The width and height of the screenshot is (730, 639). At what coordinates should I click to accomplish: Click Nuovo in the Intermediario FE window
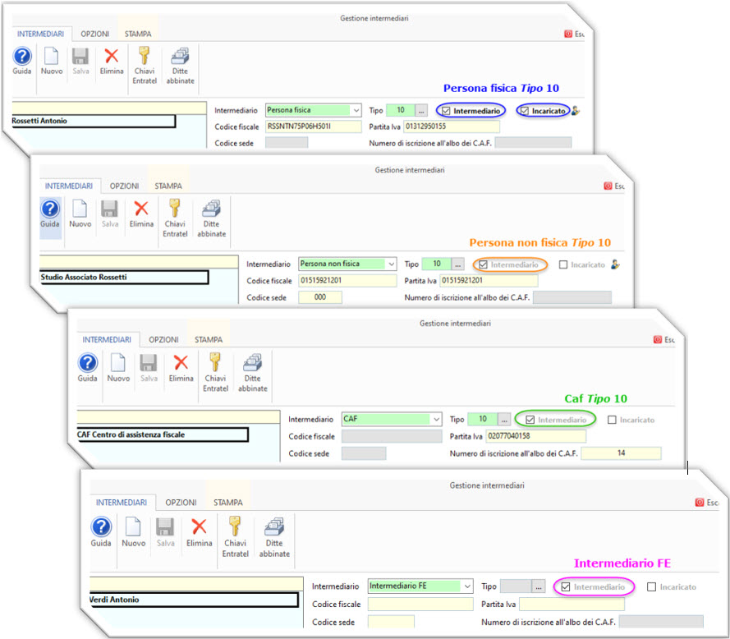(134, 532)
